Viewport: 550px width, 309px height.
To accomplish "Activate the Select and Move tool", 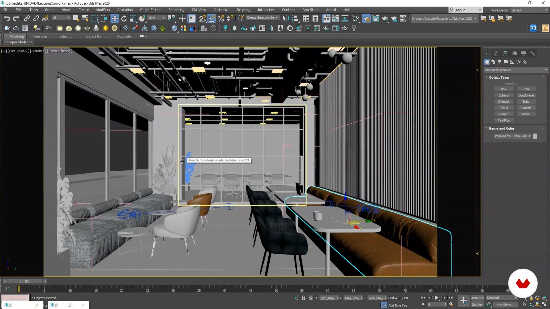I will click(x=115, y=19).
